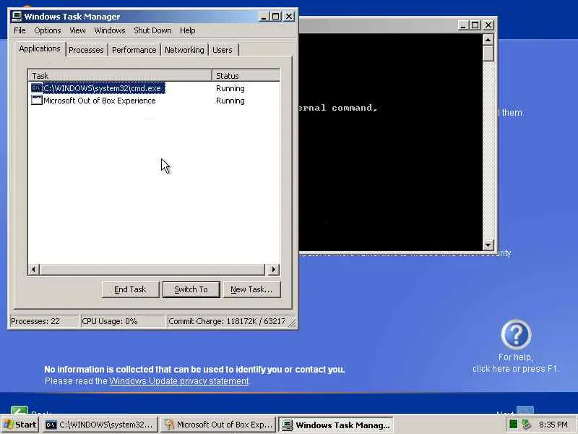Minimize the Windows Task Manager window

tap(263, 17)
